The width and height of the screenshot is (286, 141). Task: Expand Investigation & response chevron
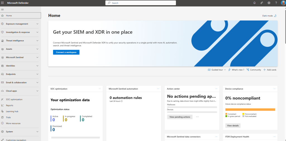coord(37,32)
